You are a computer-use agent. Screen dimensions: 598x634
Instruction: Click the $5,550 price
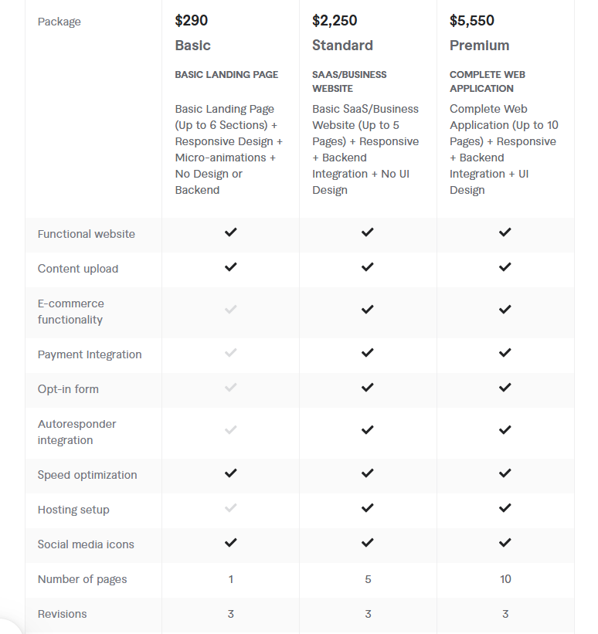pyautogui.click(x=472, y=21)
